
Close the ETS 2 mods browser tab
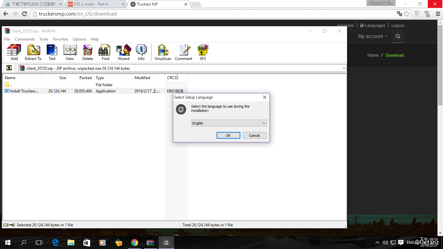pos(123,4)
